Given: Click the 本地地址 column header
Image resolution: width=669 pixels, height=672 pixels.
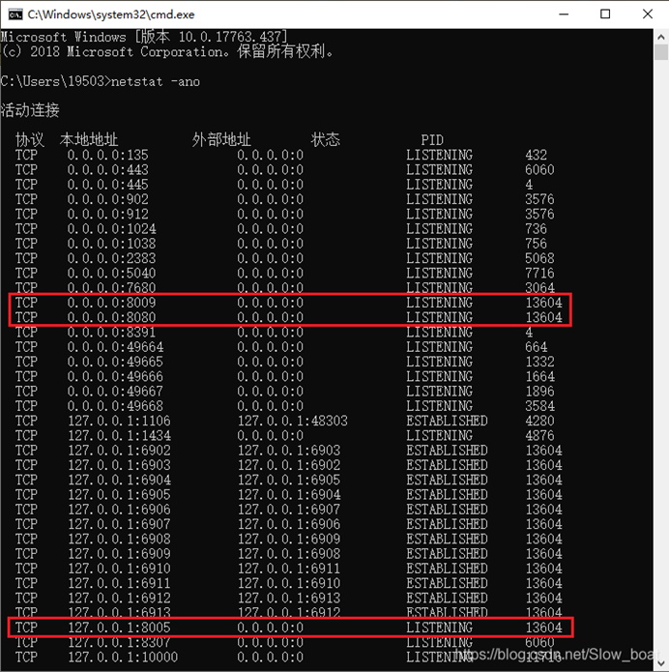Looking at the screenshot, I should tap(89, 139).
